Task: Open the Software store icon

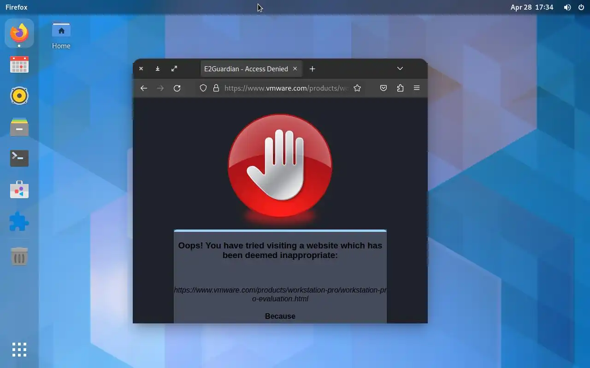Action: (19, 190)
